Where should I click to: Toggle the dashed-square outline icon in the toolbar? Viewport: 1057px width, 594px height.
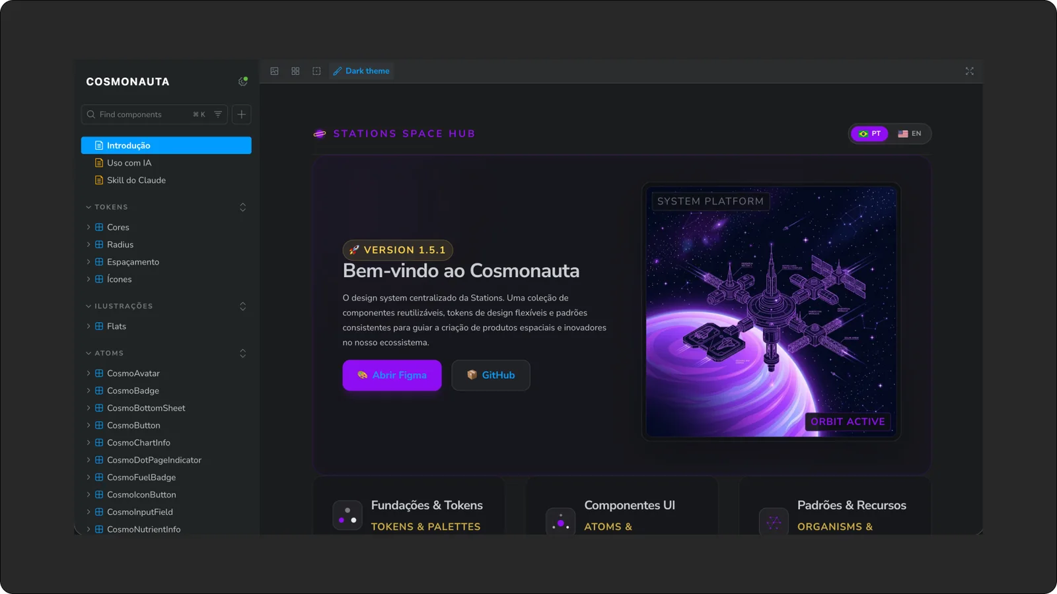(x=316, y=71)
